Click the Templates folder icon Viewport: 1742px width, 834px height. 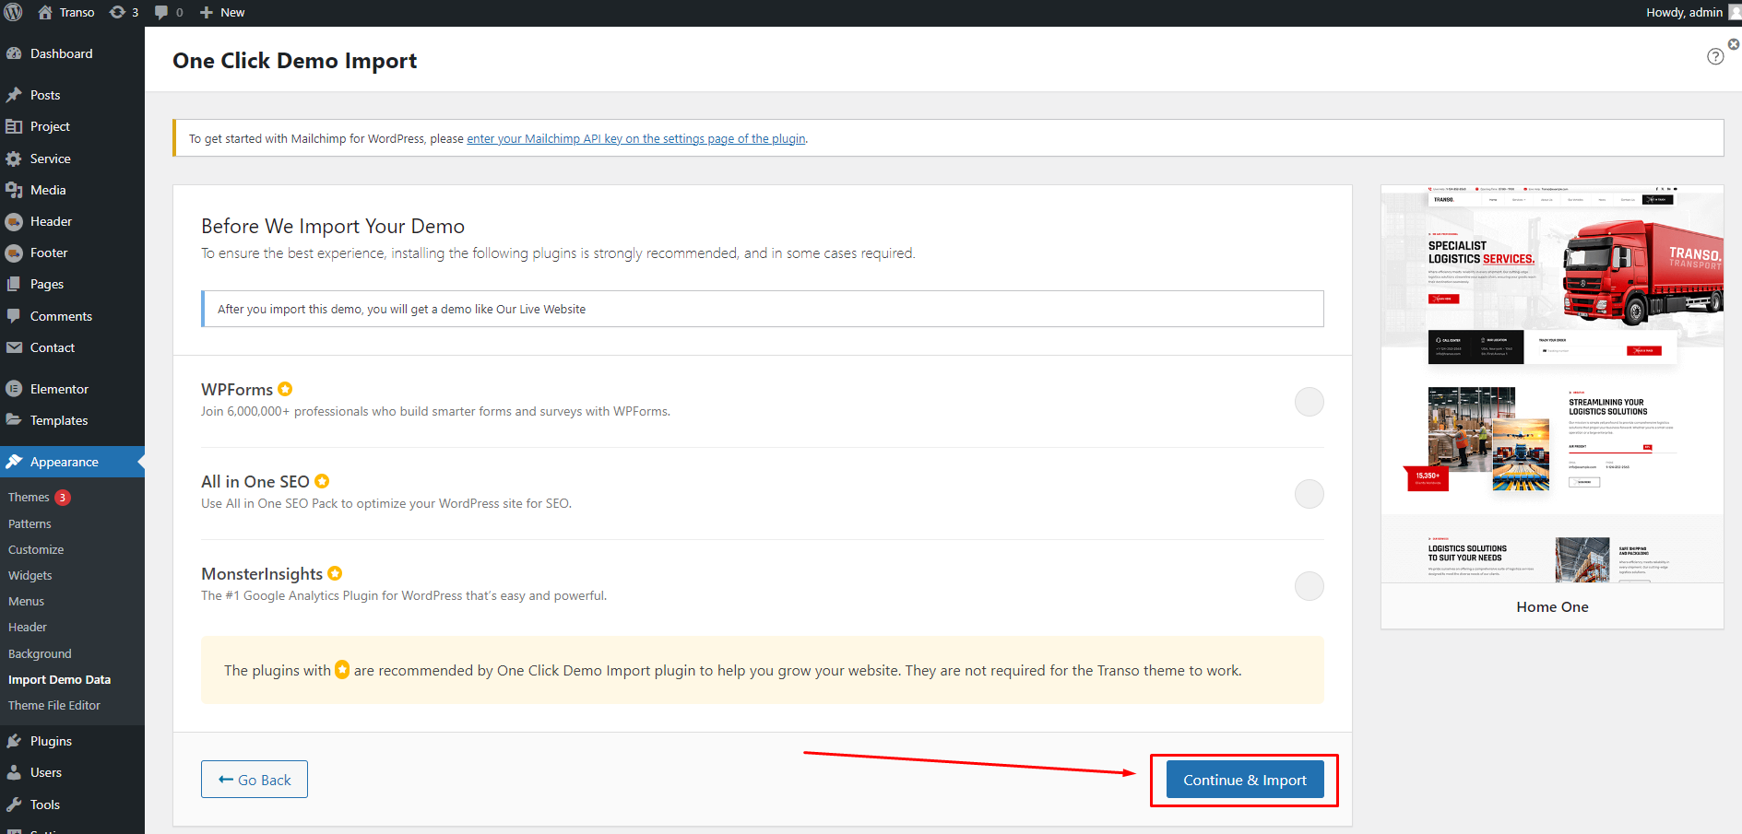(14, 420)
